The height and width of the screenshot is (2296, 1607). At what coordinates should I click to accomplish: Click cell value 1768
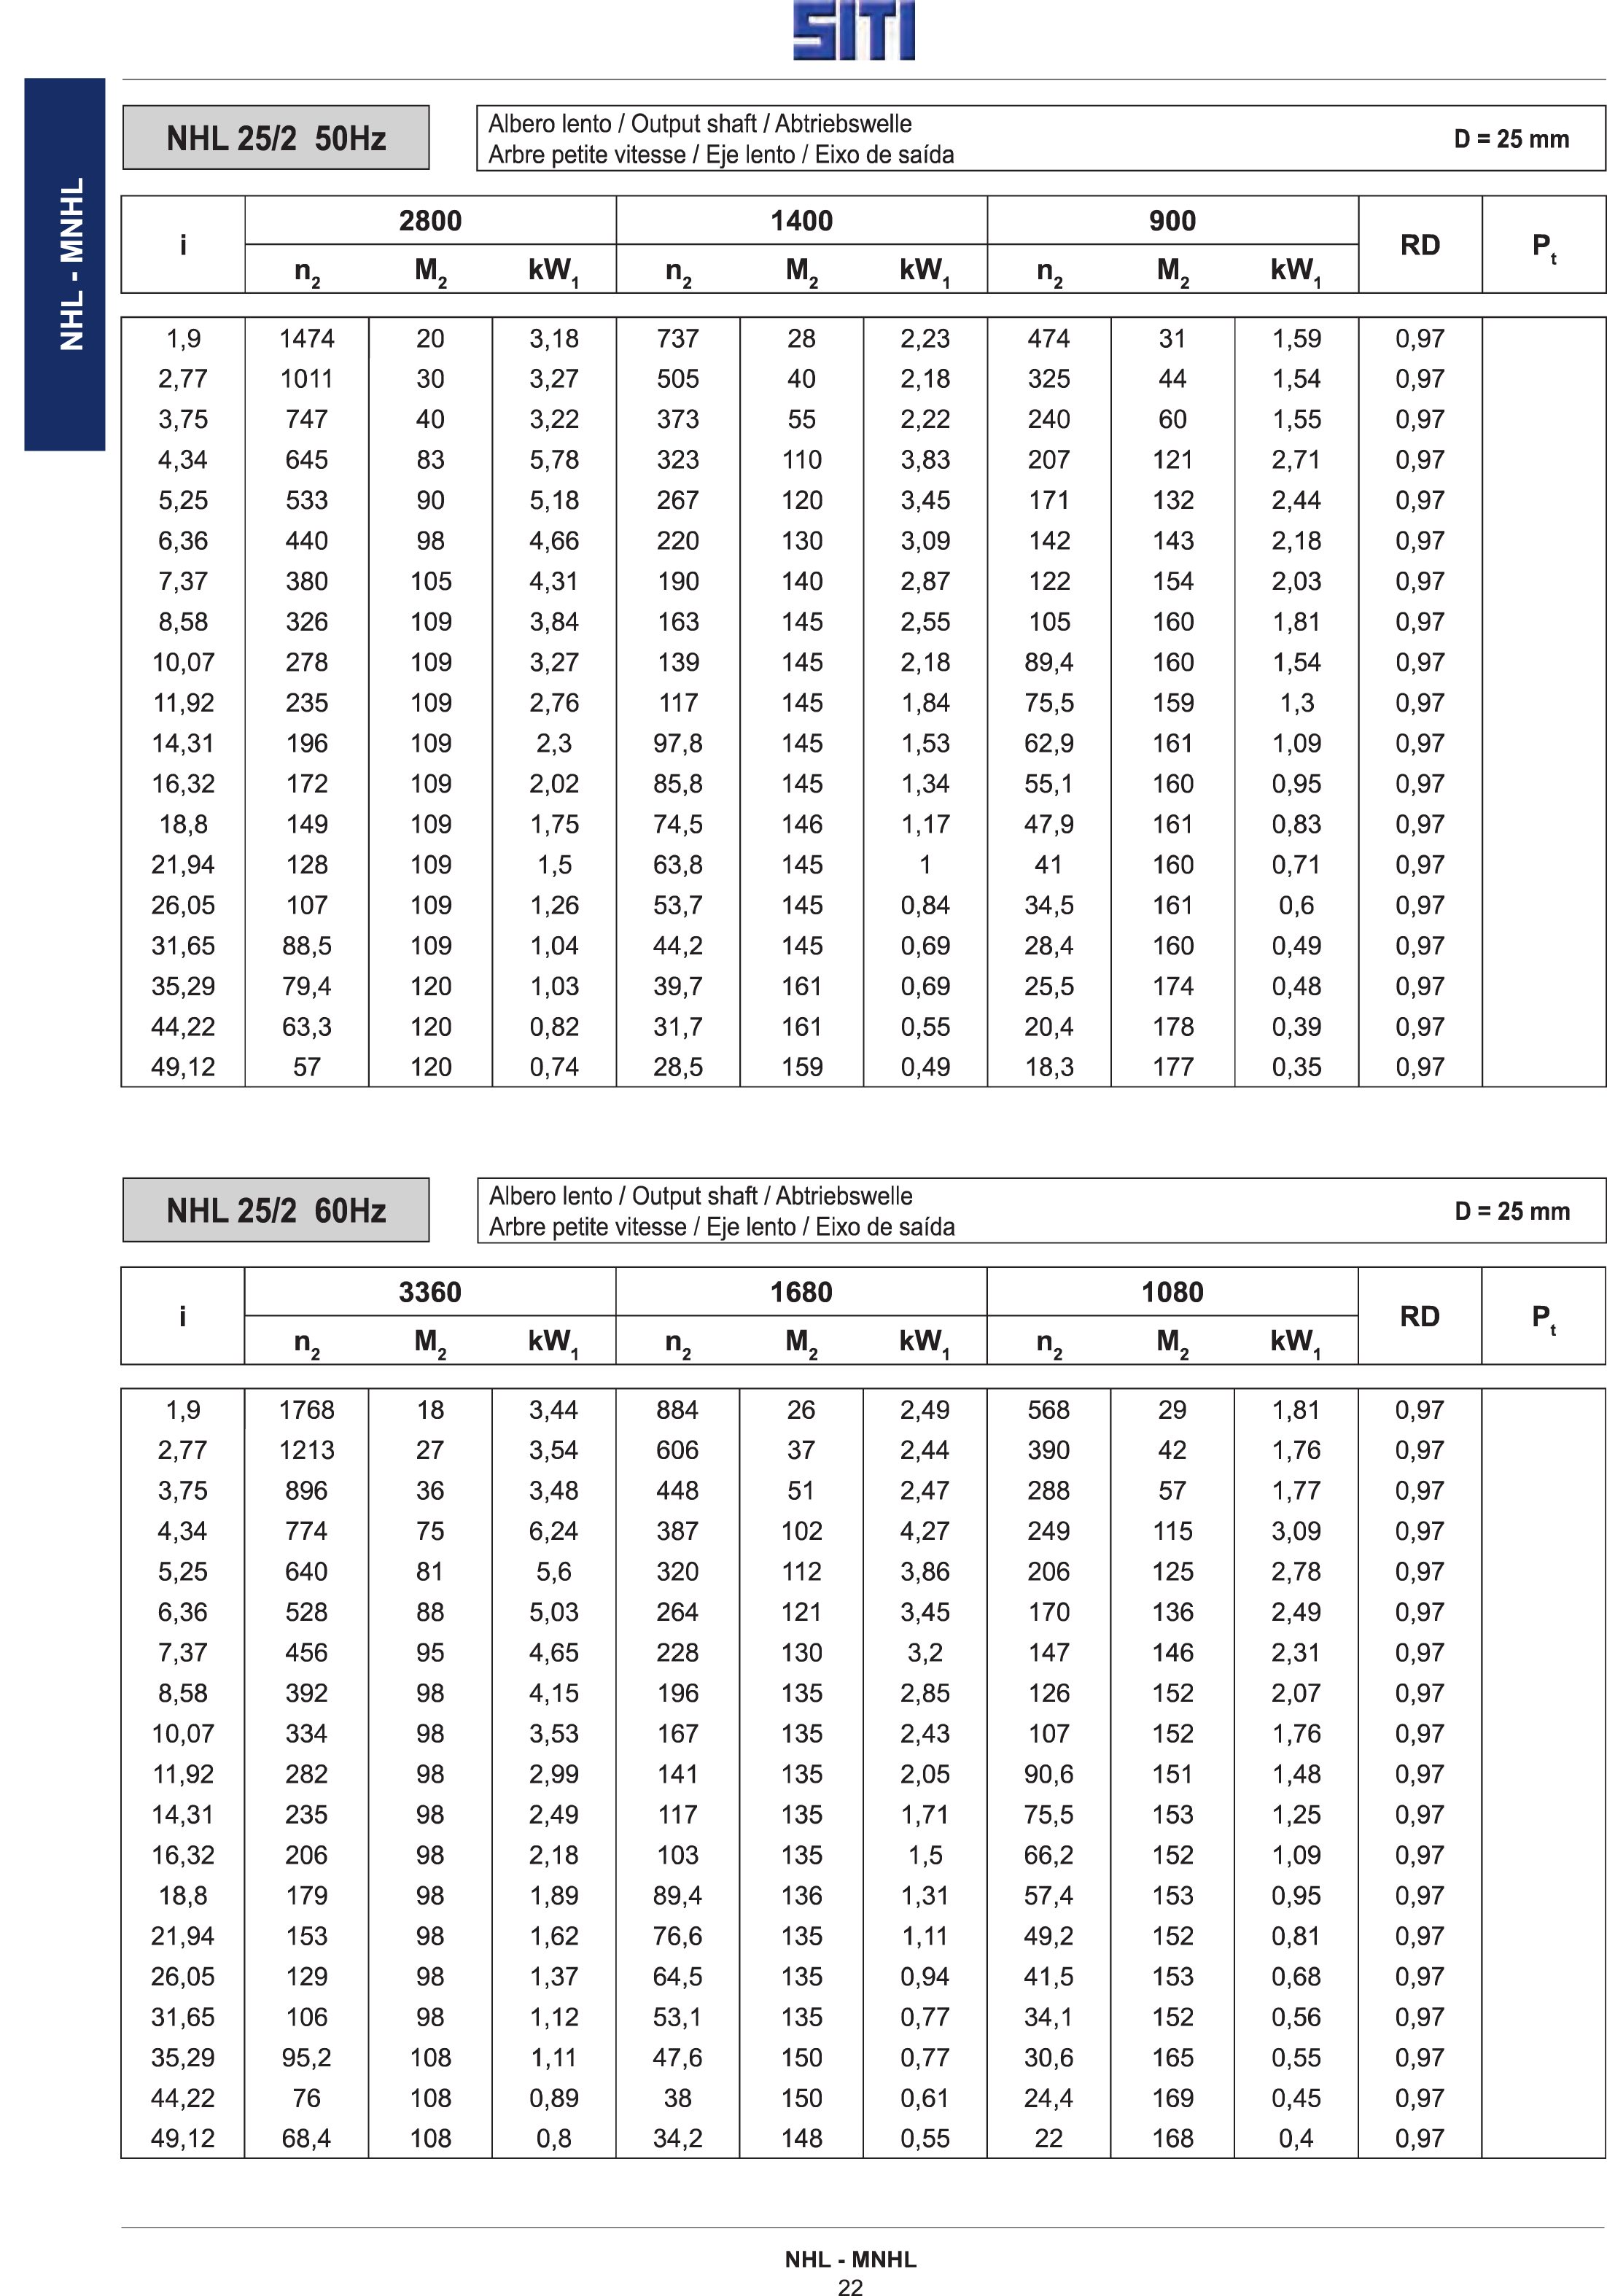pos(307,1410)
